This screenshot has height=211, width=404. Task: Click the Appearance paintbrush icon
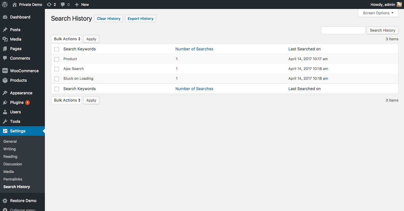pos(5,93)
